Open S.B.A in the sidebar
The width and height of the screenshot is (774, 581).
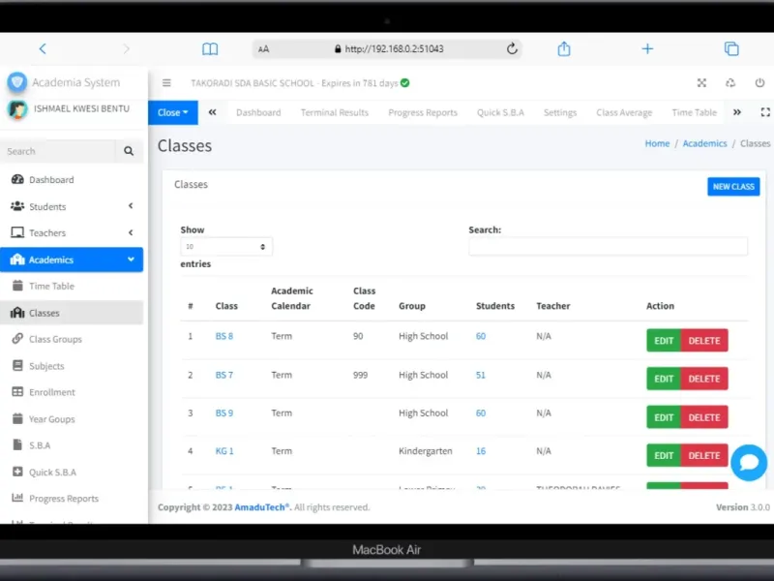click(72, 445)
